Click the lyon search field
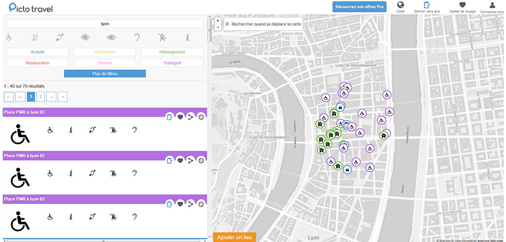Screen dimensions: 506x242 point(105,24)
